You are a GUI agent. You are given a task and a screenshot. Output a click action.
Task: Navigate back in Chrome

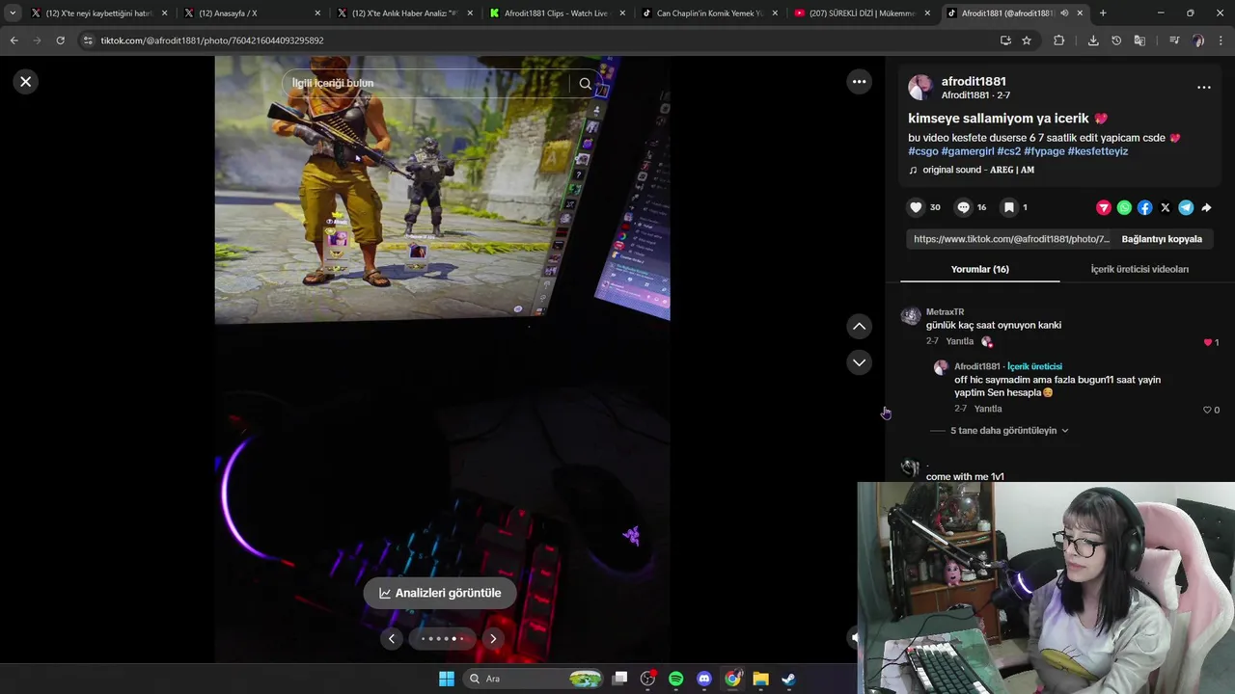click(x=14, y=40)
